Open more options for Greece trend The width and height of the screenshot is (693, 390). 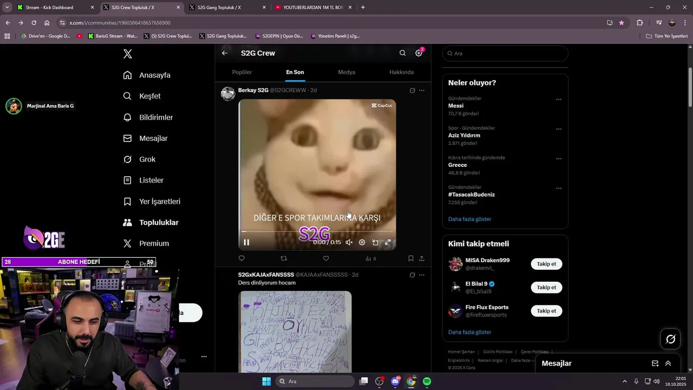tap(559, 159)
